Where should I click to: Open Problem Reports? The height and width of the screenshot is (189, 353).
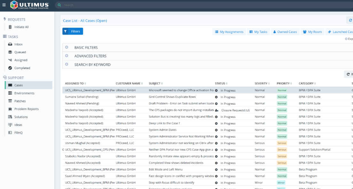point(26,109)
